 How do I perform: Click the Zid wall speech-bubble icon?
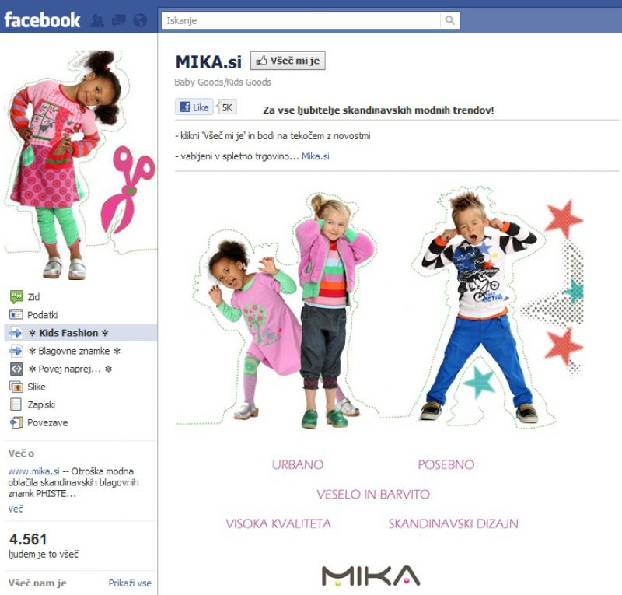(16, 296)
